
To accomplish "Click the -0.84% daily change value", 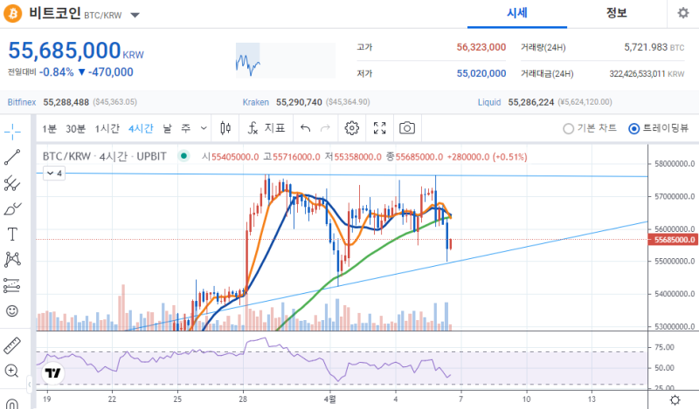I will click(56, 72).
